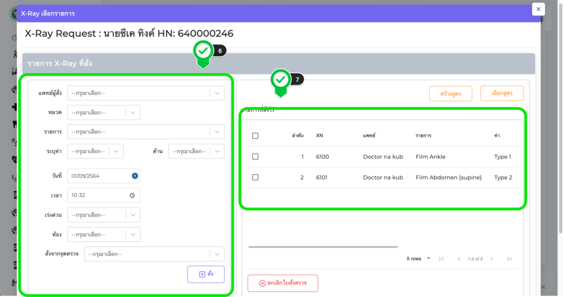Go to the next page of results

[x=492, y=259]
